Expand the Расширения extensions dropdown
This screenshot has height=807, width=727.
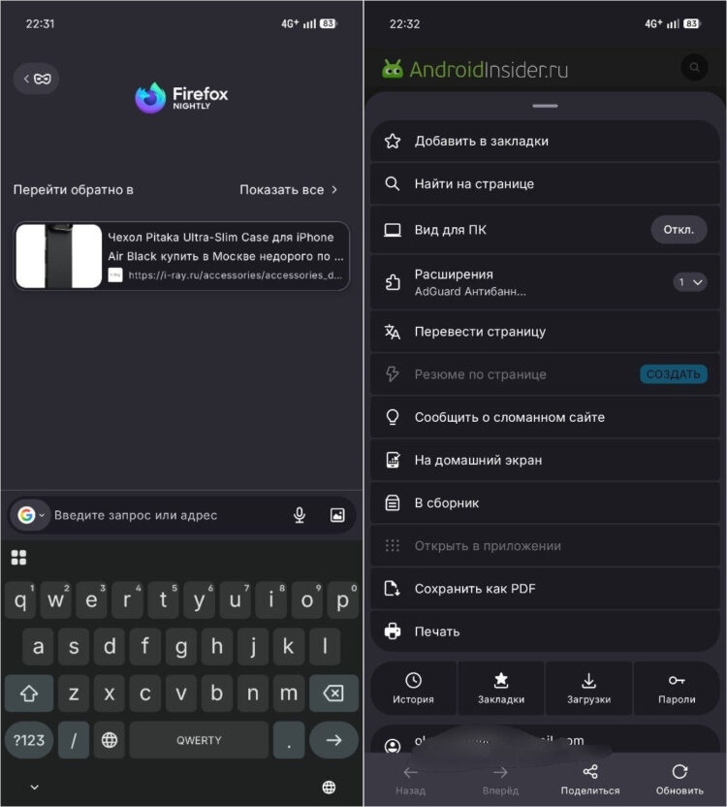tap(689, 282)
